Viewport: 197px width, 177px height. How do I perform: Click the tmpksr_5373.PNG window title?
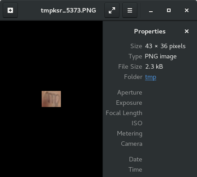pos(69,10)
